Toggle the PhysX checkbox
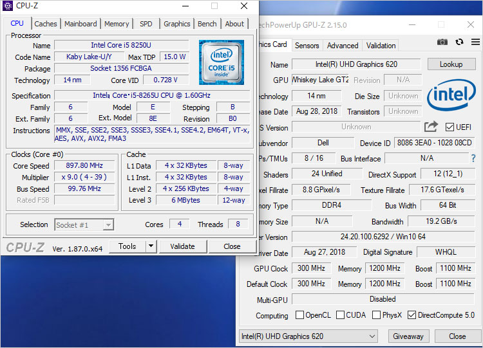Image resolution: width=483 pixels, height=348 pixels. tap(376, 315)
